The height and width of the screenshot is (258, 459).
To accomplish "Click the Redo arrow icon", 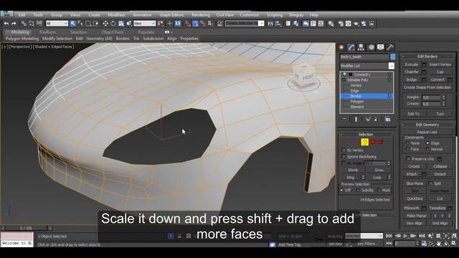I will [14, 24].
